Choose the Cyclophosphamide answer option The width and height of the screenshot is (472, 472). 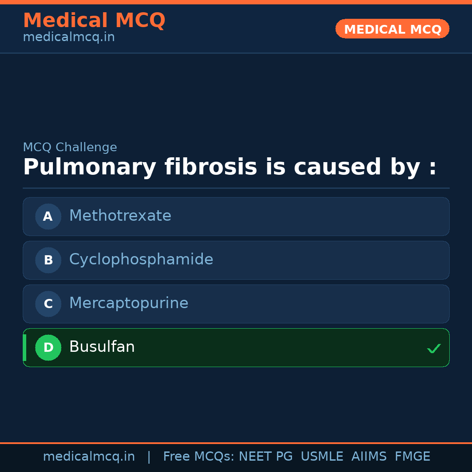click(x=236, y=260)
